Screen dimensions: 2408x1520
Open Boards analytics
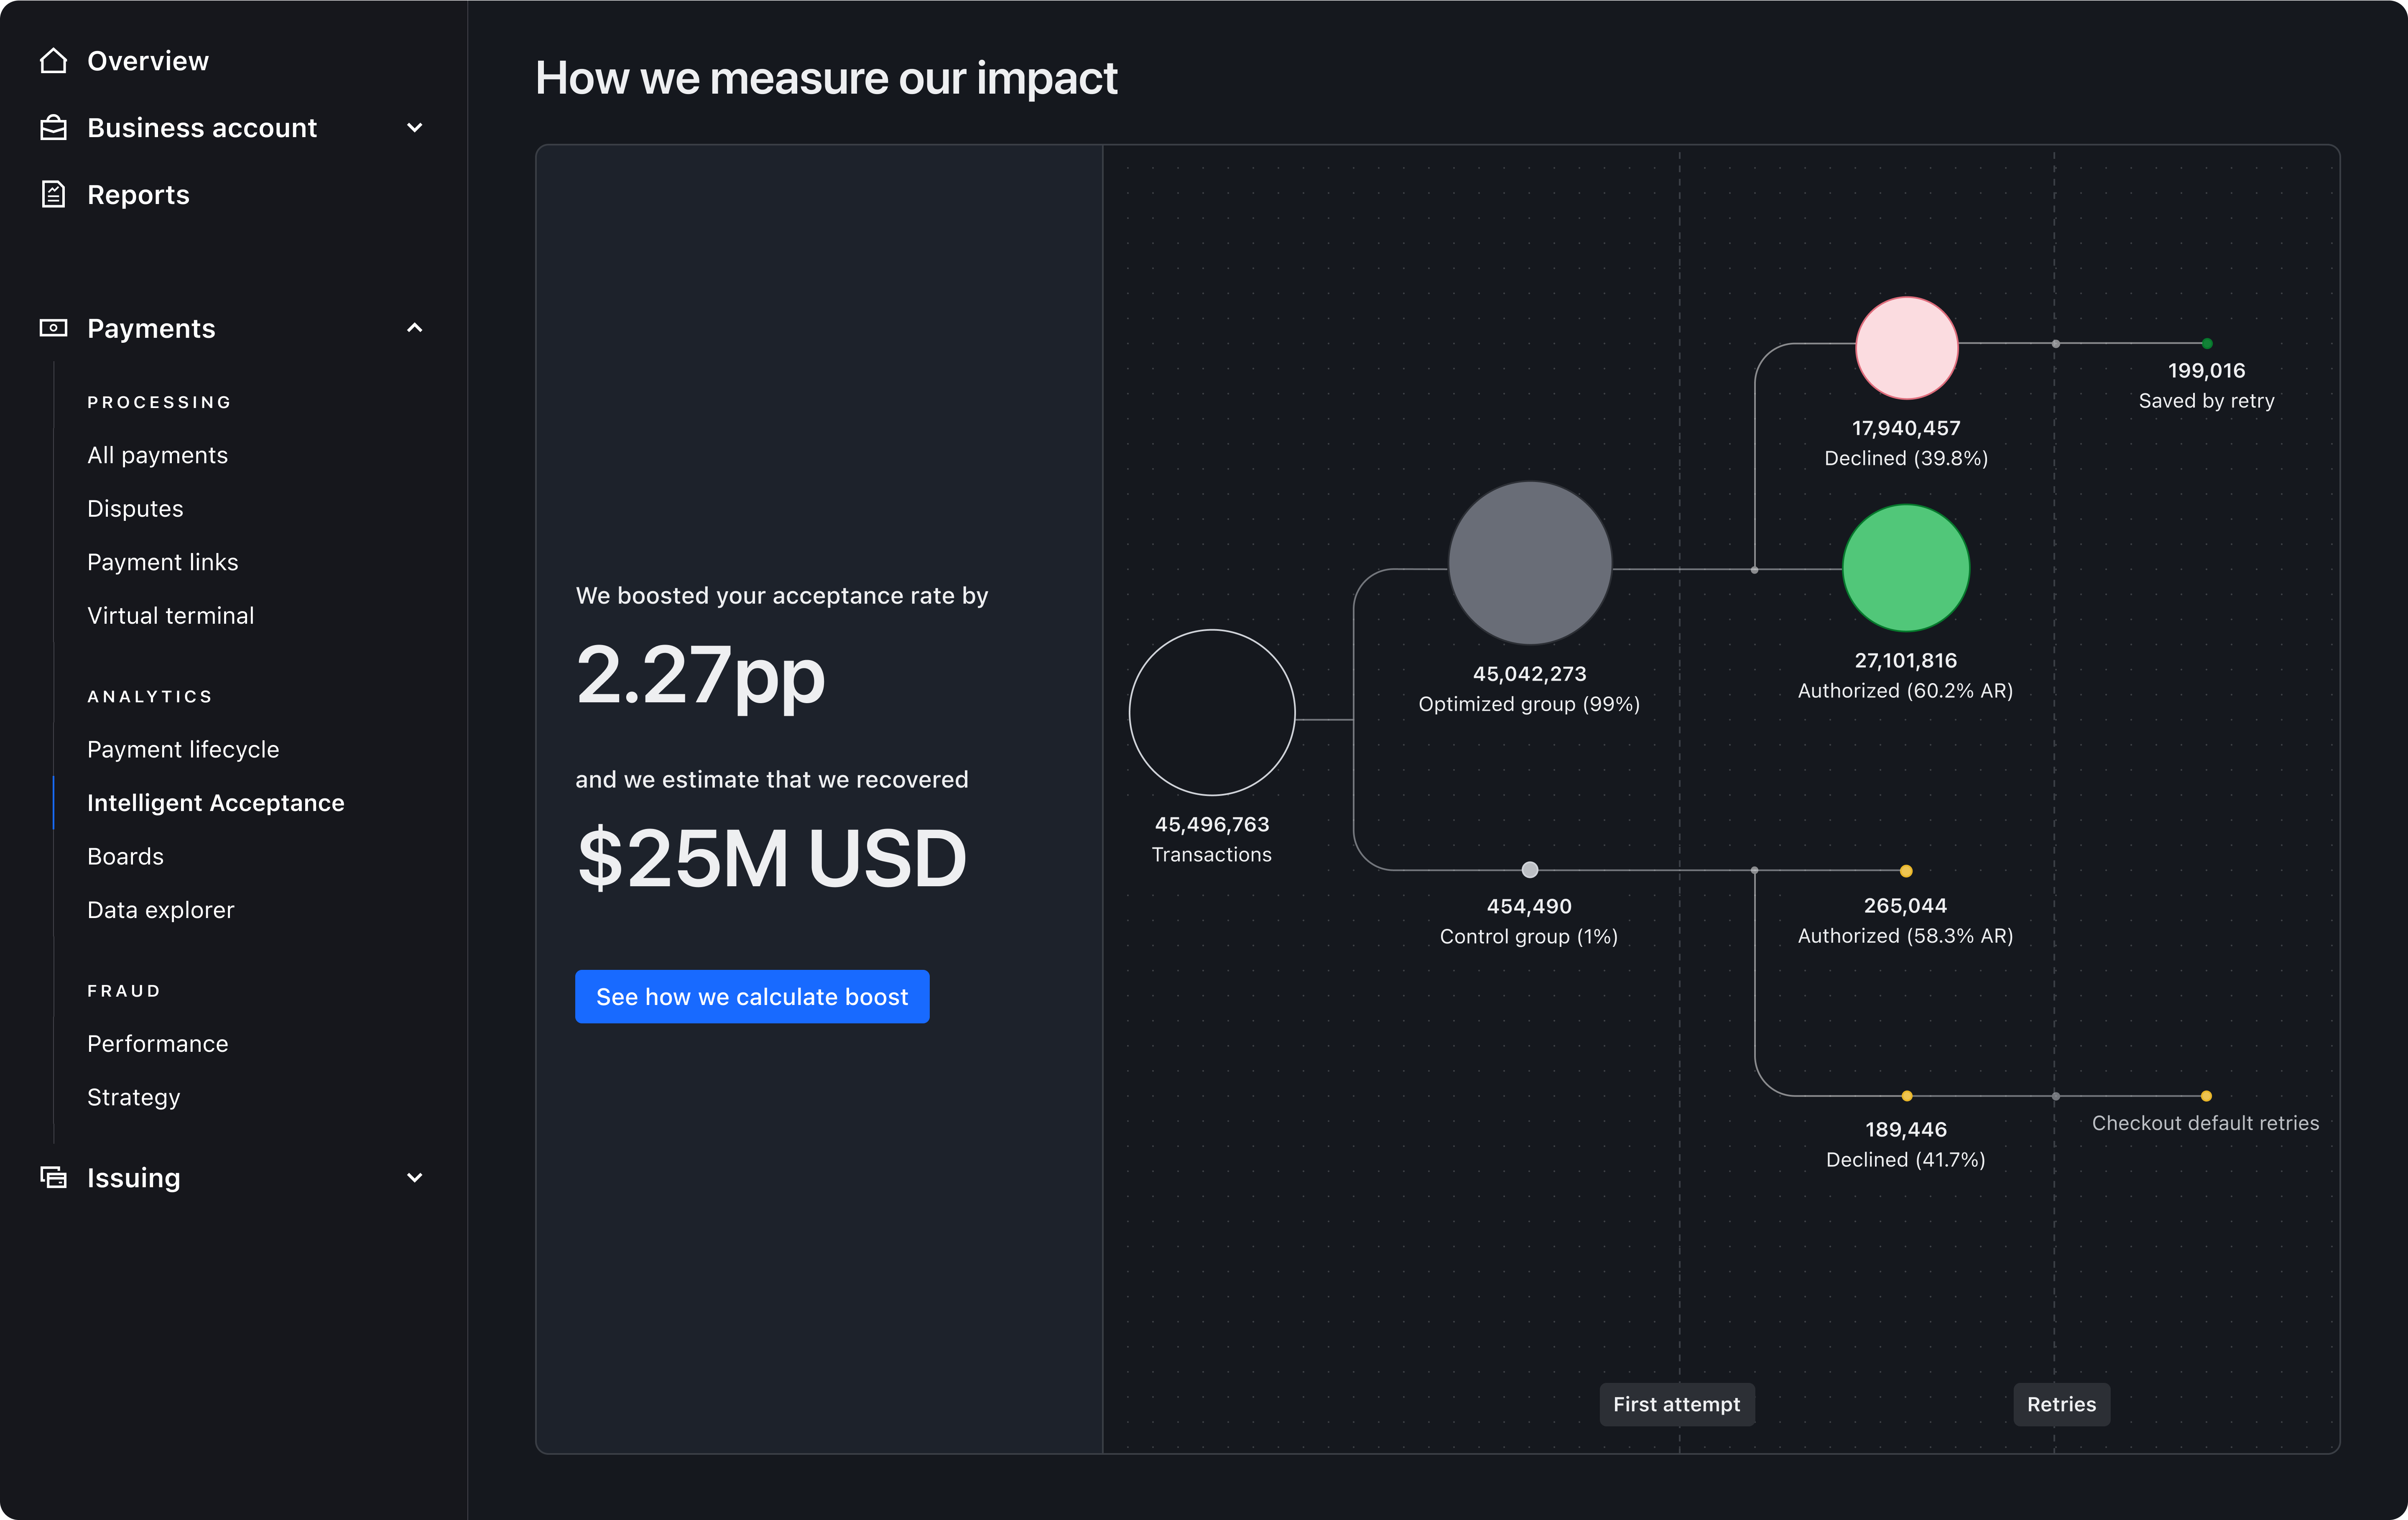point(125,857)
